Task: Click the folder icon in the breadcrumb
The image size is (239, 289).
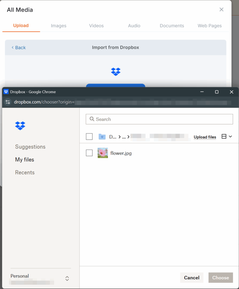Action: point(102,137)
